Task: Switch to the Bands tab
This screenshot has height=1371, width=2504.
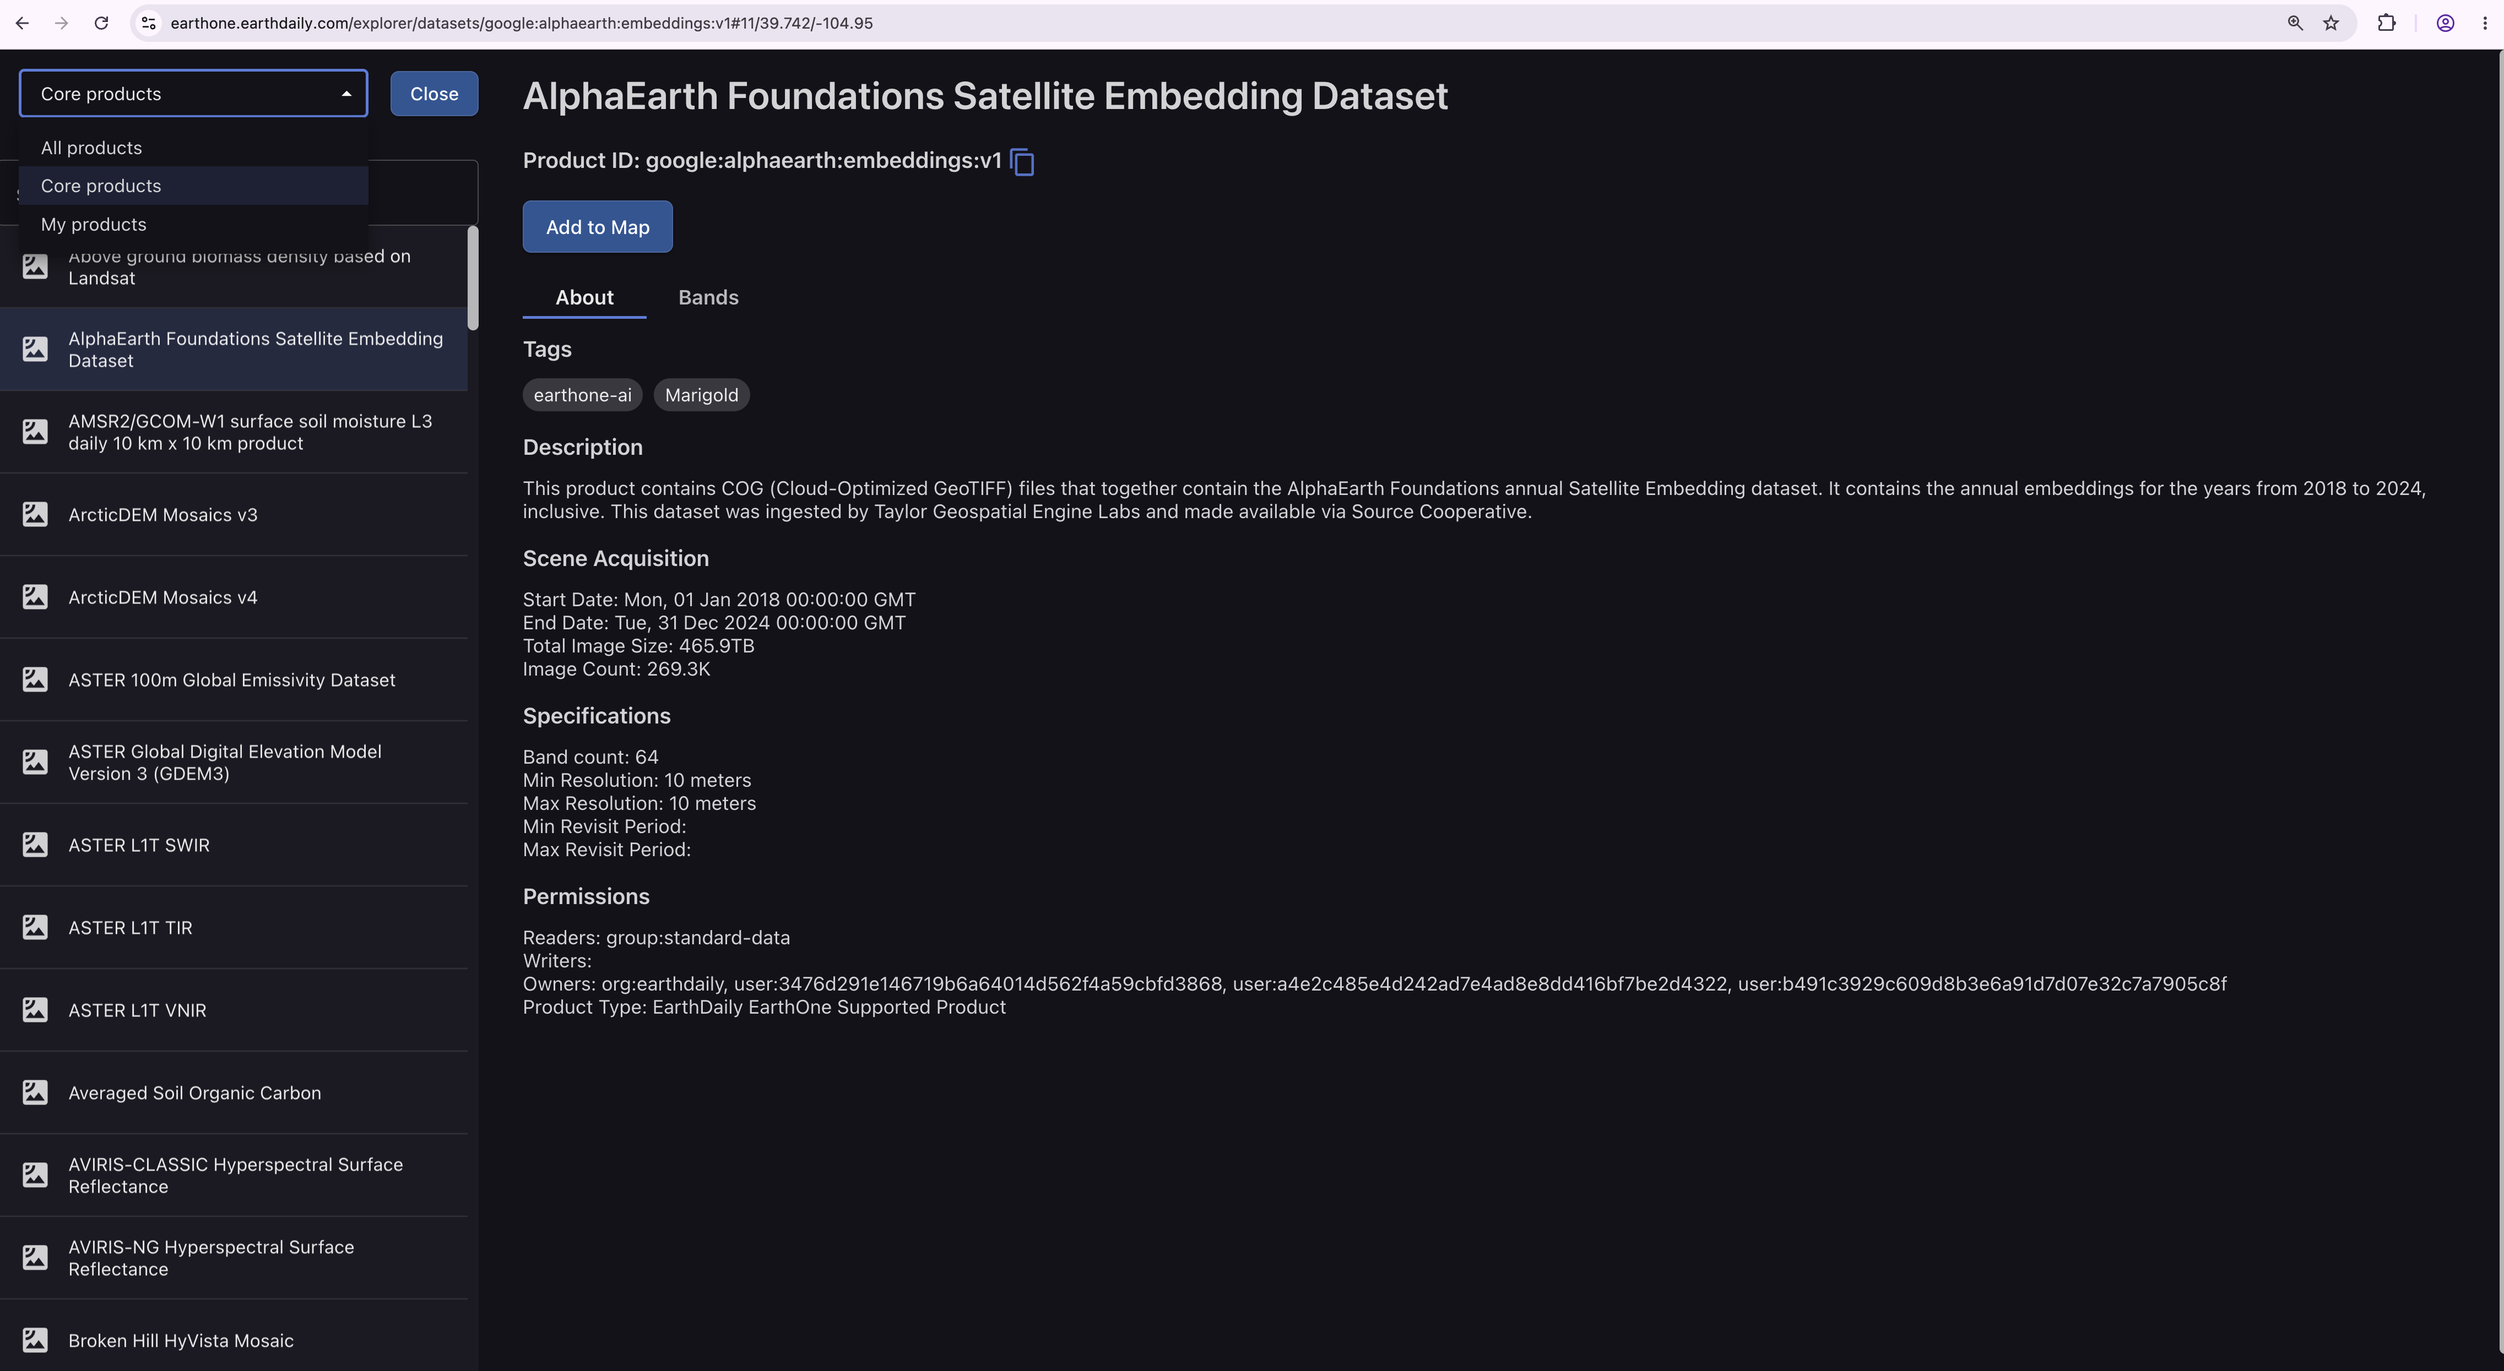Action: click(709, 297)
